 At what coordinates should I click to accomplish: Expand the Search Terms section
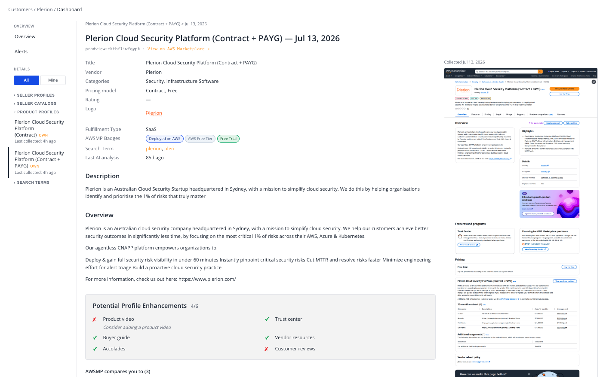click(32, 182)
